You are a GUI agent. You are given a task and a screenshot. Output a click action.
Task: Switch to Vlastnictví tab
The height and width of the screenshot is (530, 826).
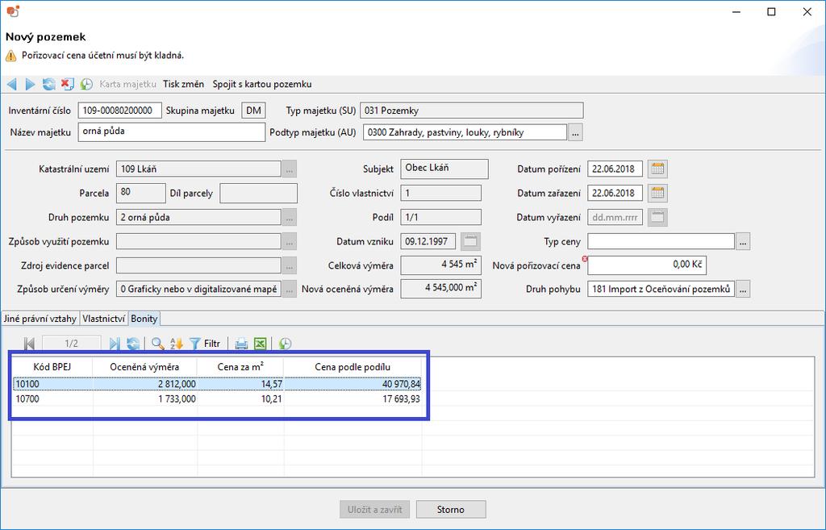[x=104, y=319]
